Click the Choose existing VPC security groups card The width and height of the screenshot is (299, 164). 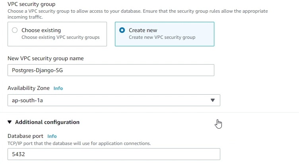tap(57, 34)
